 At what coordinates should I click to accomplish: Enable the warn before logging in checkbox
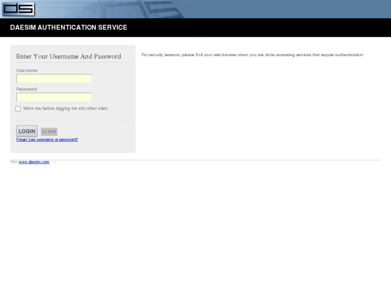tap(18, 109)
